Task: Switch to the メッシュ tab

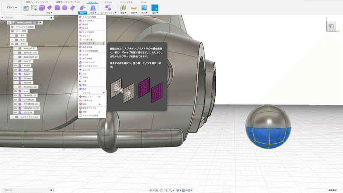Action: coord(108,2)
